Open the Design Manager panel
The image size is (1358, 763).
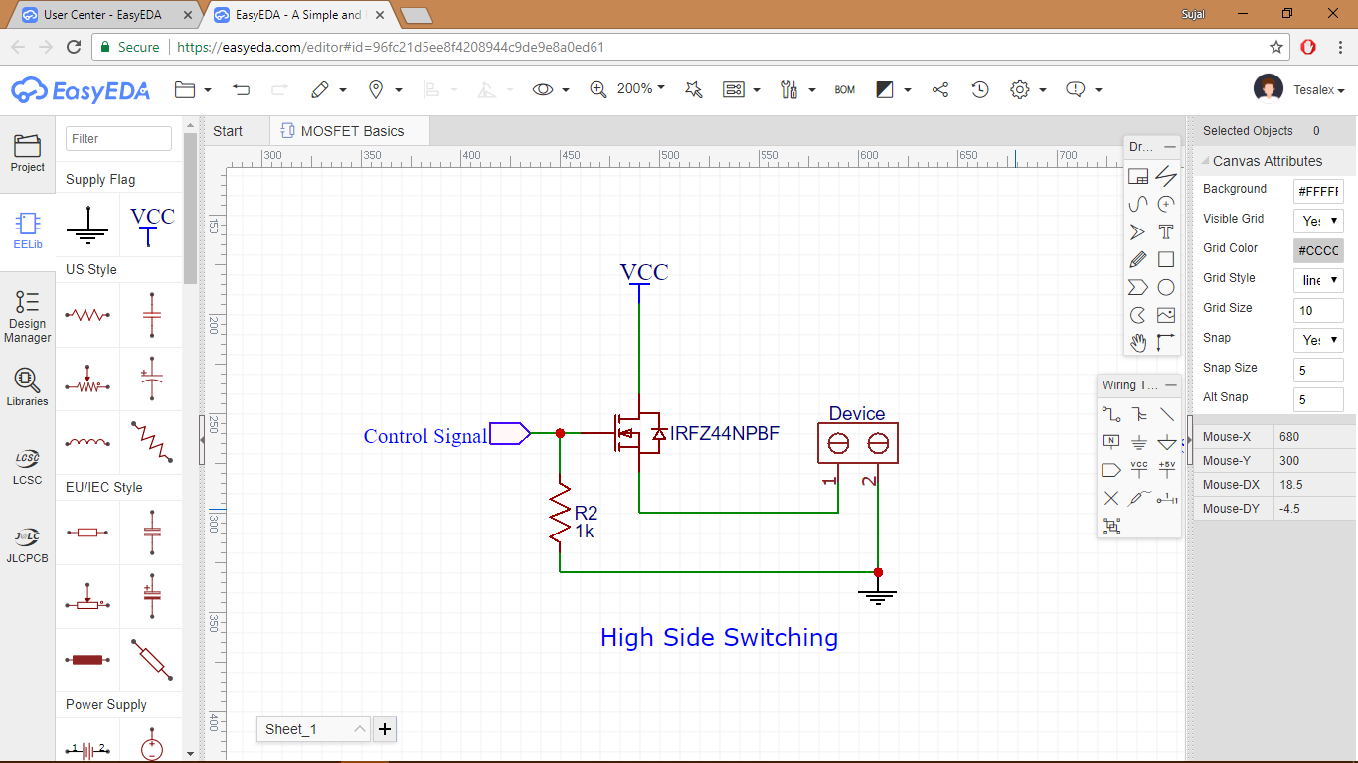click(27, 315)
